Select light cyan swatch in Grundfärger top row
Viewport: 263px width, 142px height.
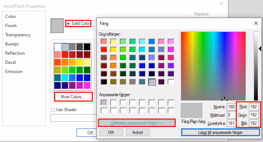(x=142, y=41)
